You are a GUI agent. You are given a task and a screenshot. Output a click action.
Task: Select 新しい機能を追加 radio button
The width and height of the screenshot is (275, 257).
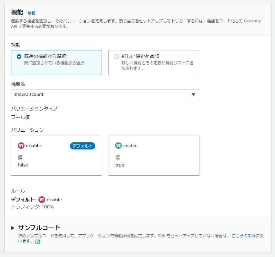pyautogui.click(x=116, y=56)
